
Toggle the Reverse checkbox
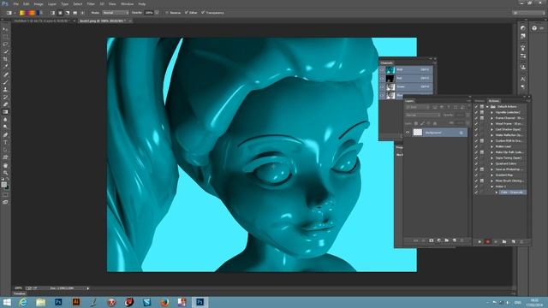pos(167,13)
